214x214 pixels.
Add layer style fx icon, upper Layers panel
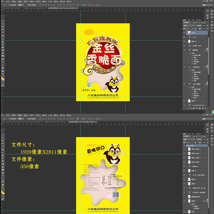191,108
